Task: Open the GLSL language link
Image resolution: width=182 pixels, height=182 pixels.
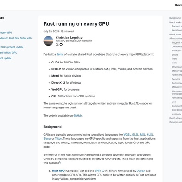Action: [x=135, y=135]
